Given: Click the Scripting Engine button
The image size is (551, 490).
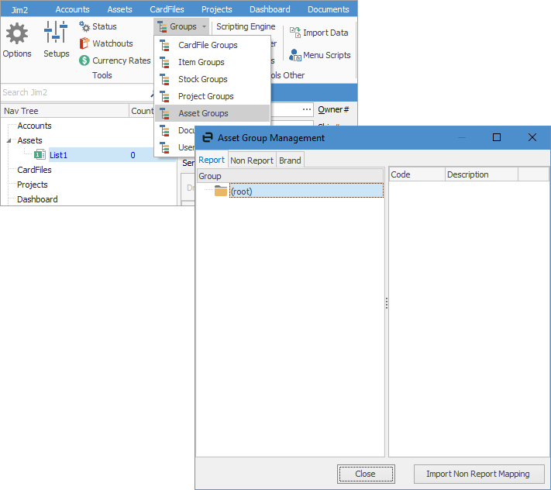Looking at the screenshot, I should (246, 26).
